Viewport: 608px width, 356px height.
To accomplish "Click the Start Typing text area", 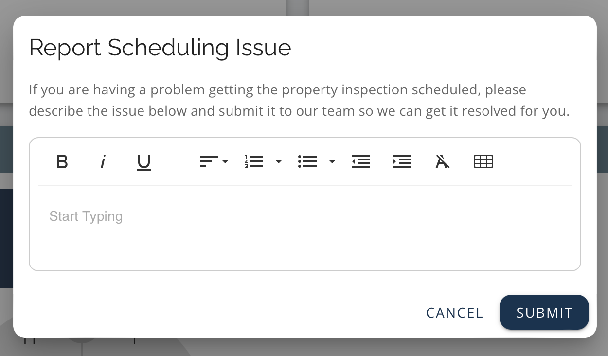I will 305,238.
